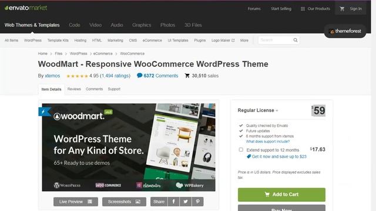Open the More categories menu
The width and height of the screenshot is (376, 211).
(244, 40)
